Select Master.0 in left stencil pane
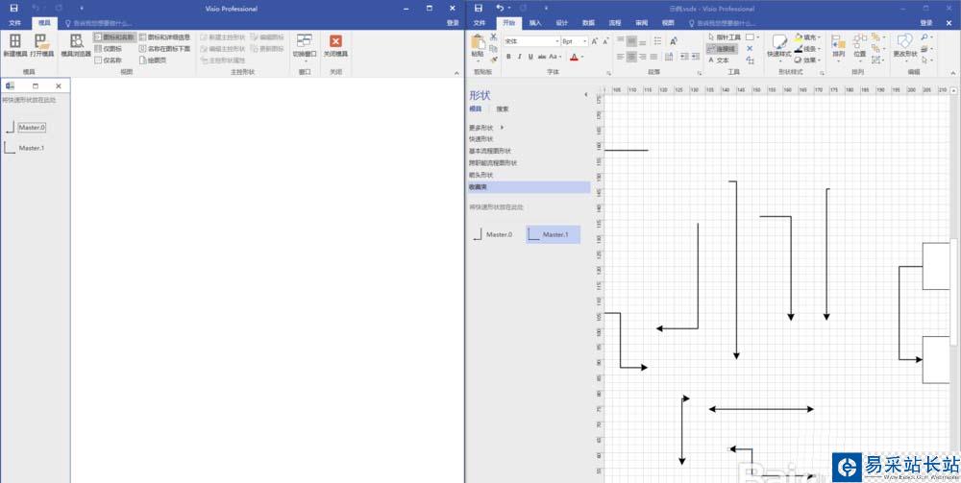The width and height of the screenshot is (961, 483). 25,128
